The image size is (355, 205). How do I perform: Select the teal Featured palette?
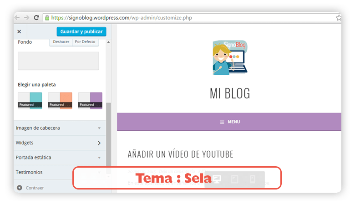click(x=30, y=101)
